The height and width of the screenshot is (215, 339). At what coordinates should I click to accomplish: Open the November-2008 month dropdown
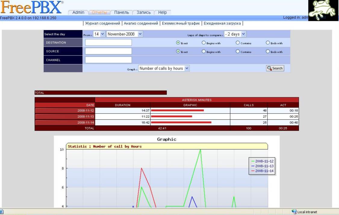pos(124,34)
